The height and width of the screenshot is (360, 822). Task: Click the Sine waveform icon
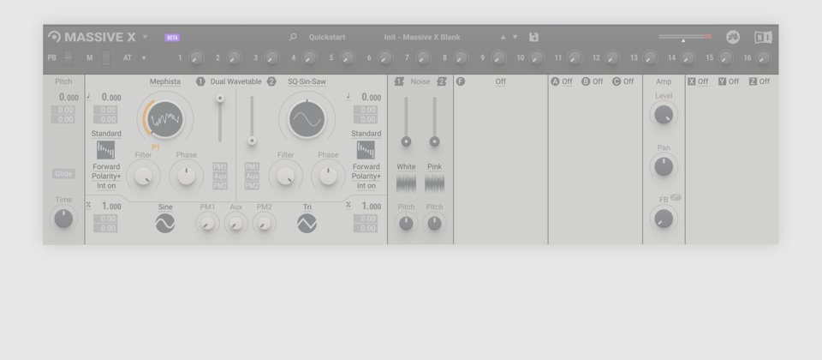point(164,224)
